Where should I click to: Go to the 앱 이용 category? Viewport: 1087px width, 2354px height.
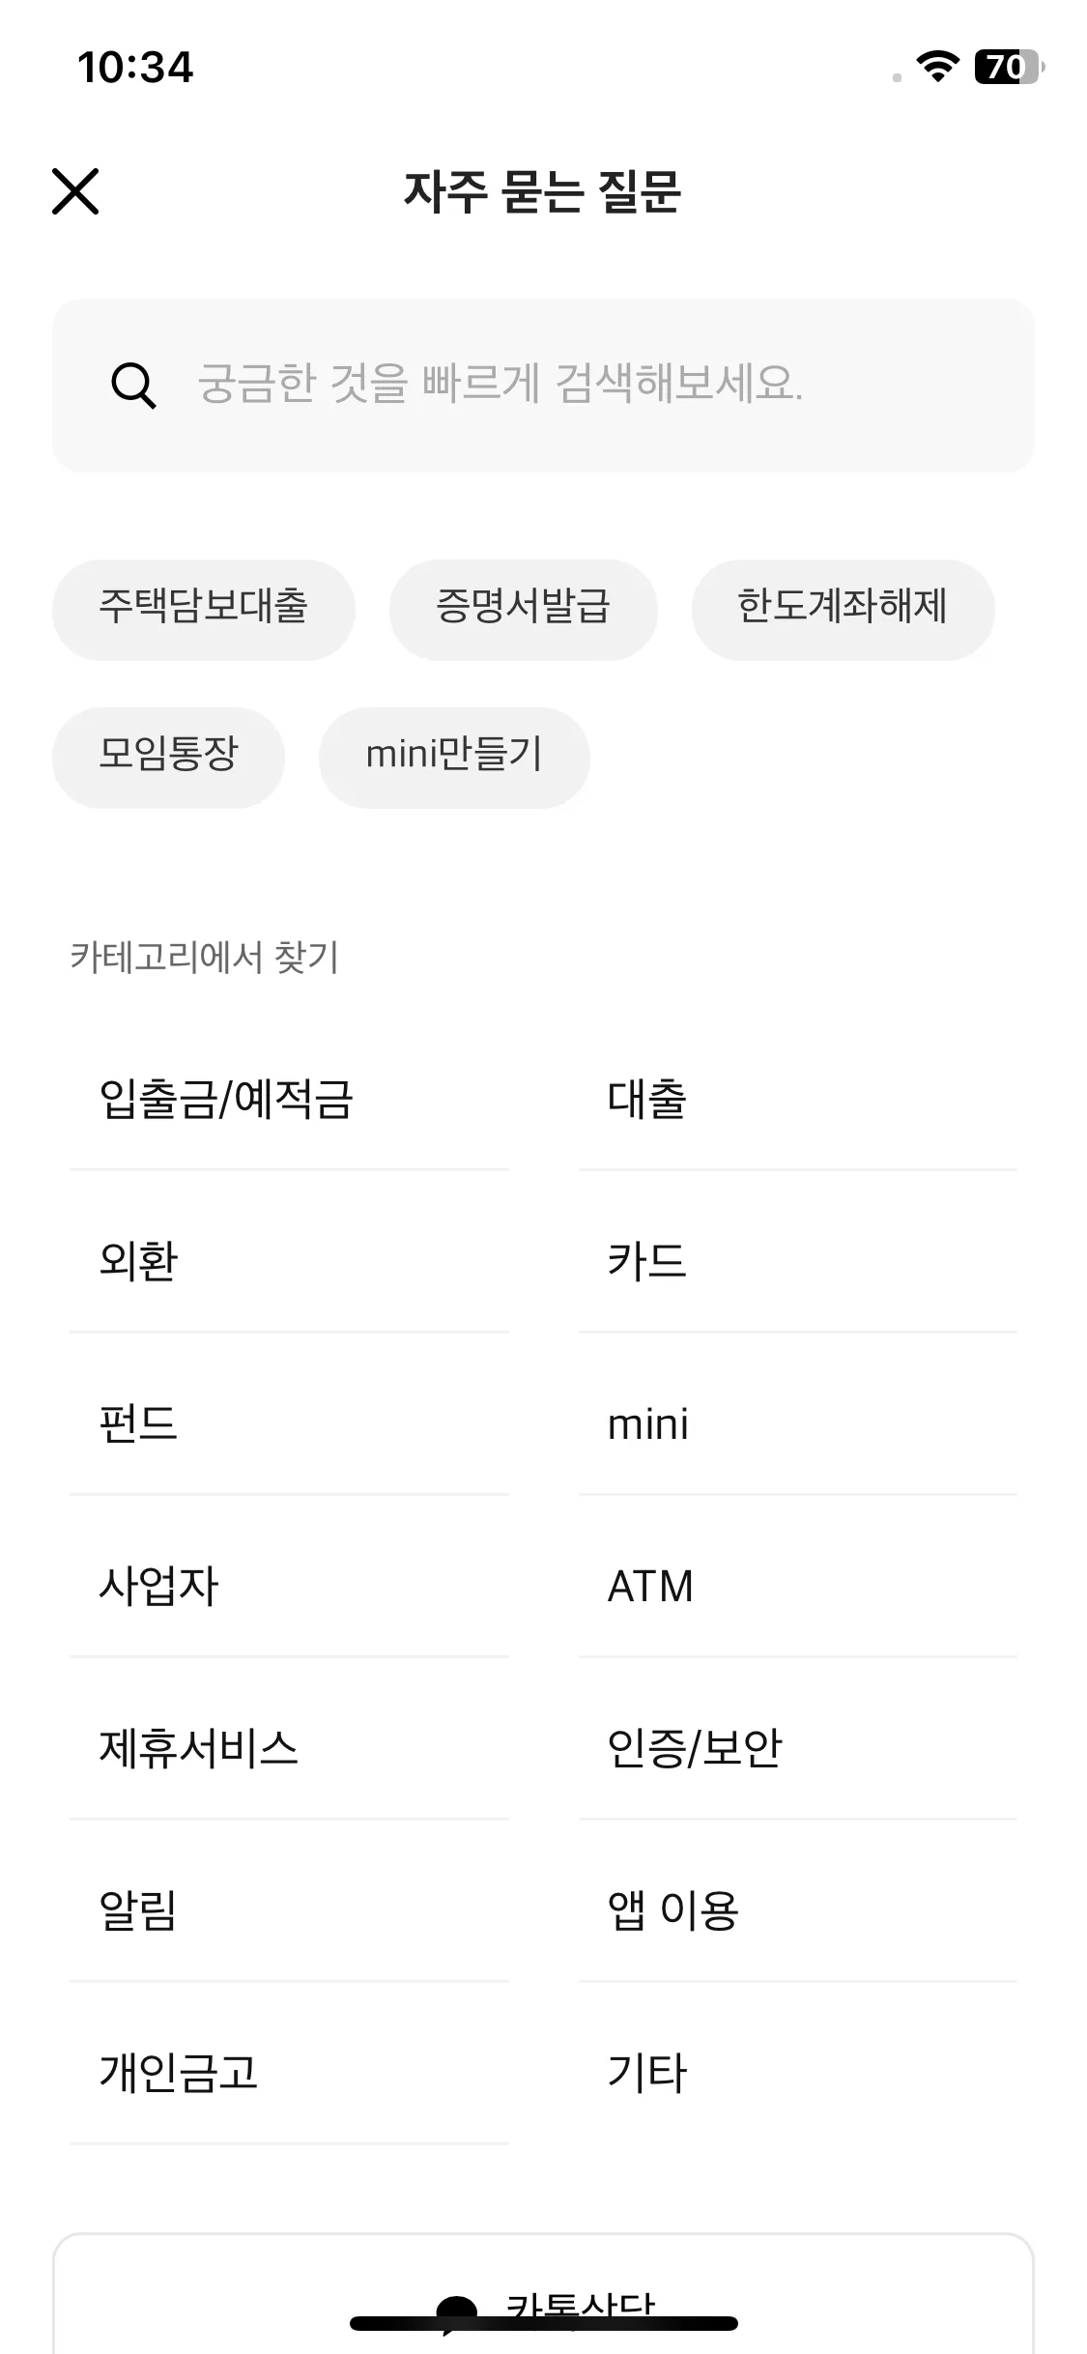pyautogui.click(x=798, y=1910)
